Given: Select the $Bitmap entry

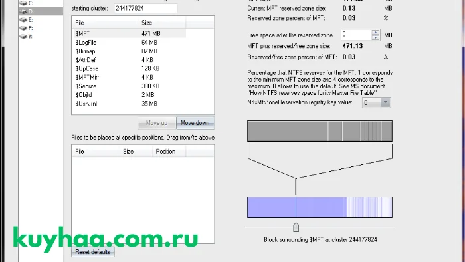Looking at the screenshot, I should tap(129, 51).
